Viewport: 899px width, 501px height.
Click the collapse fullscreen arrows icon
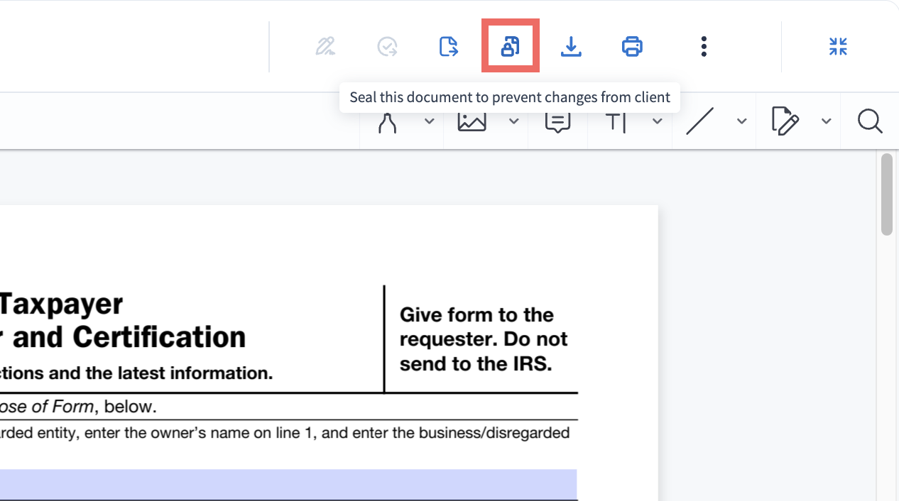(838, 47)
